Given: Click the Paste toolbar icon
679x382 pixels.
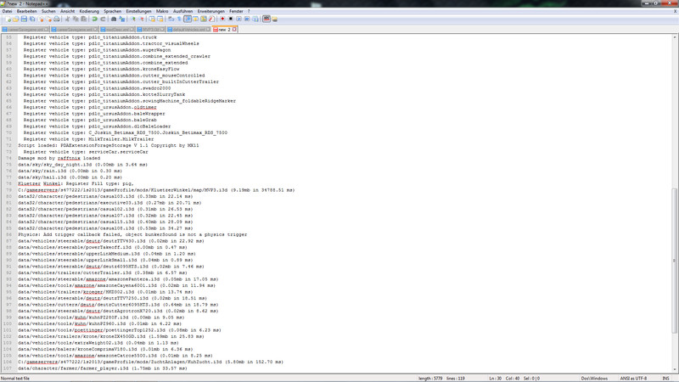Looking at the screenshot, I should tap(84, 19).
